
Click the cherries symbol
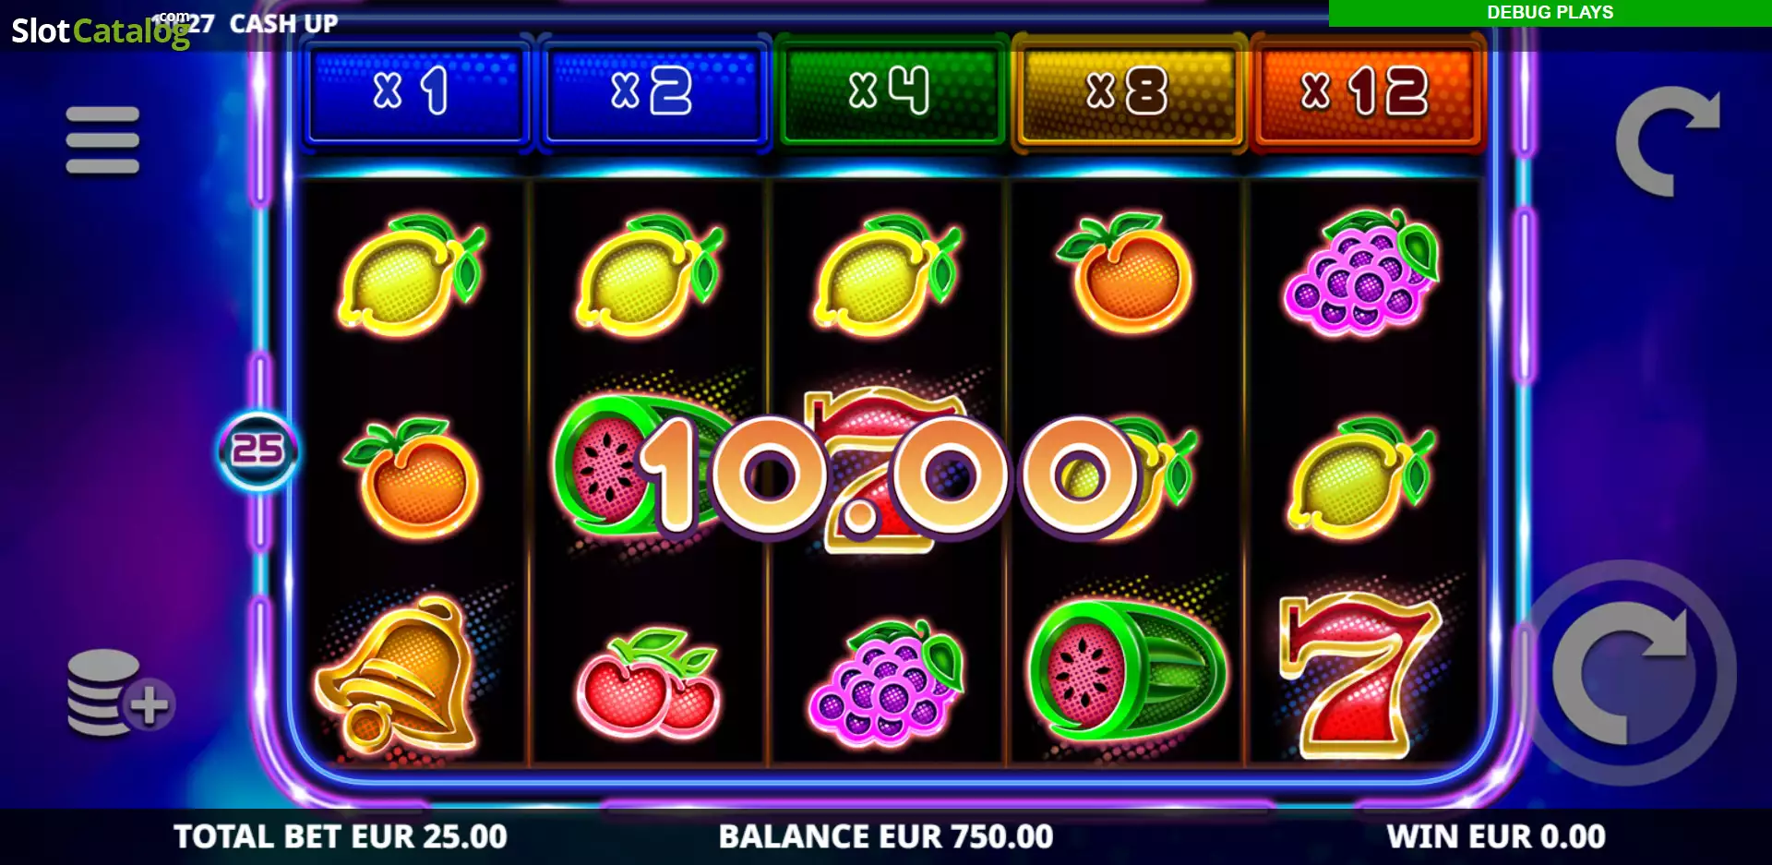(648, 683)
